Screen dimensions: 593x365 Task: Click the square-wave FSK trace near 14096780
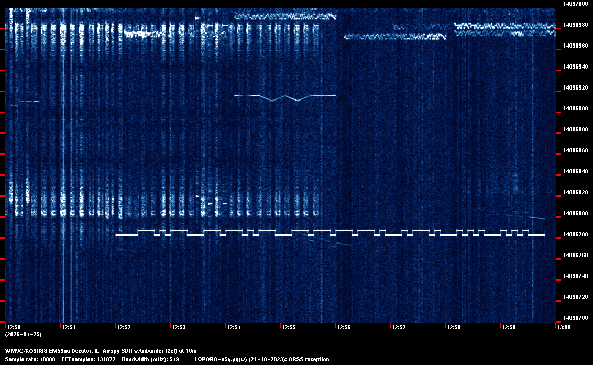point(330,233)
